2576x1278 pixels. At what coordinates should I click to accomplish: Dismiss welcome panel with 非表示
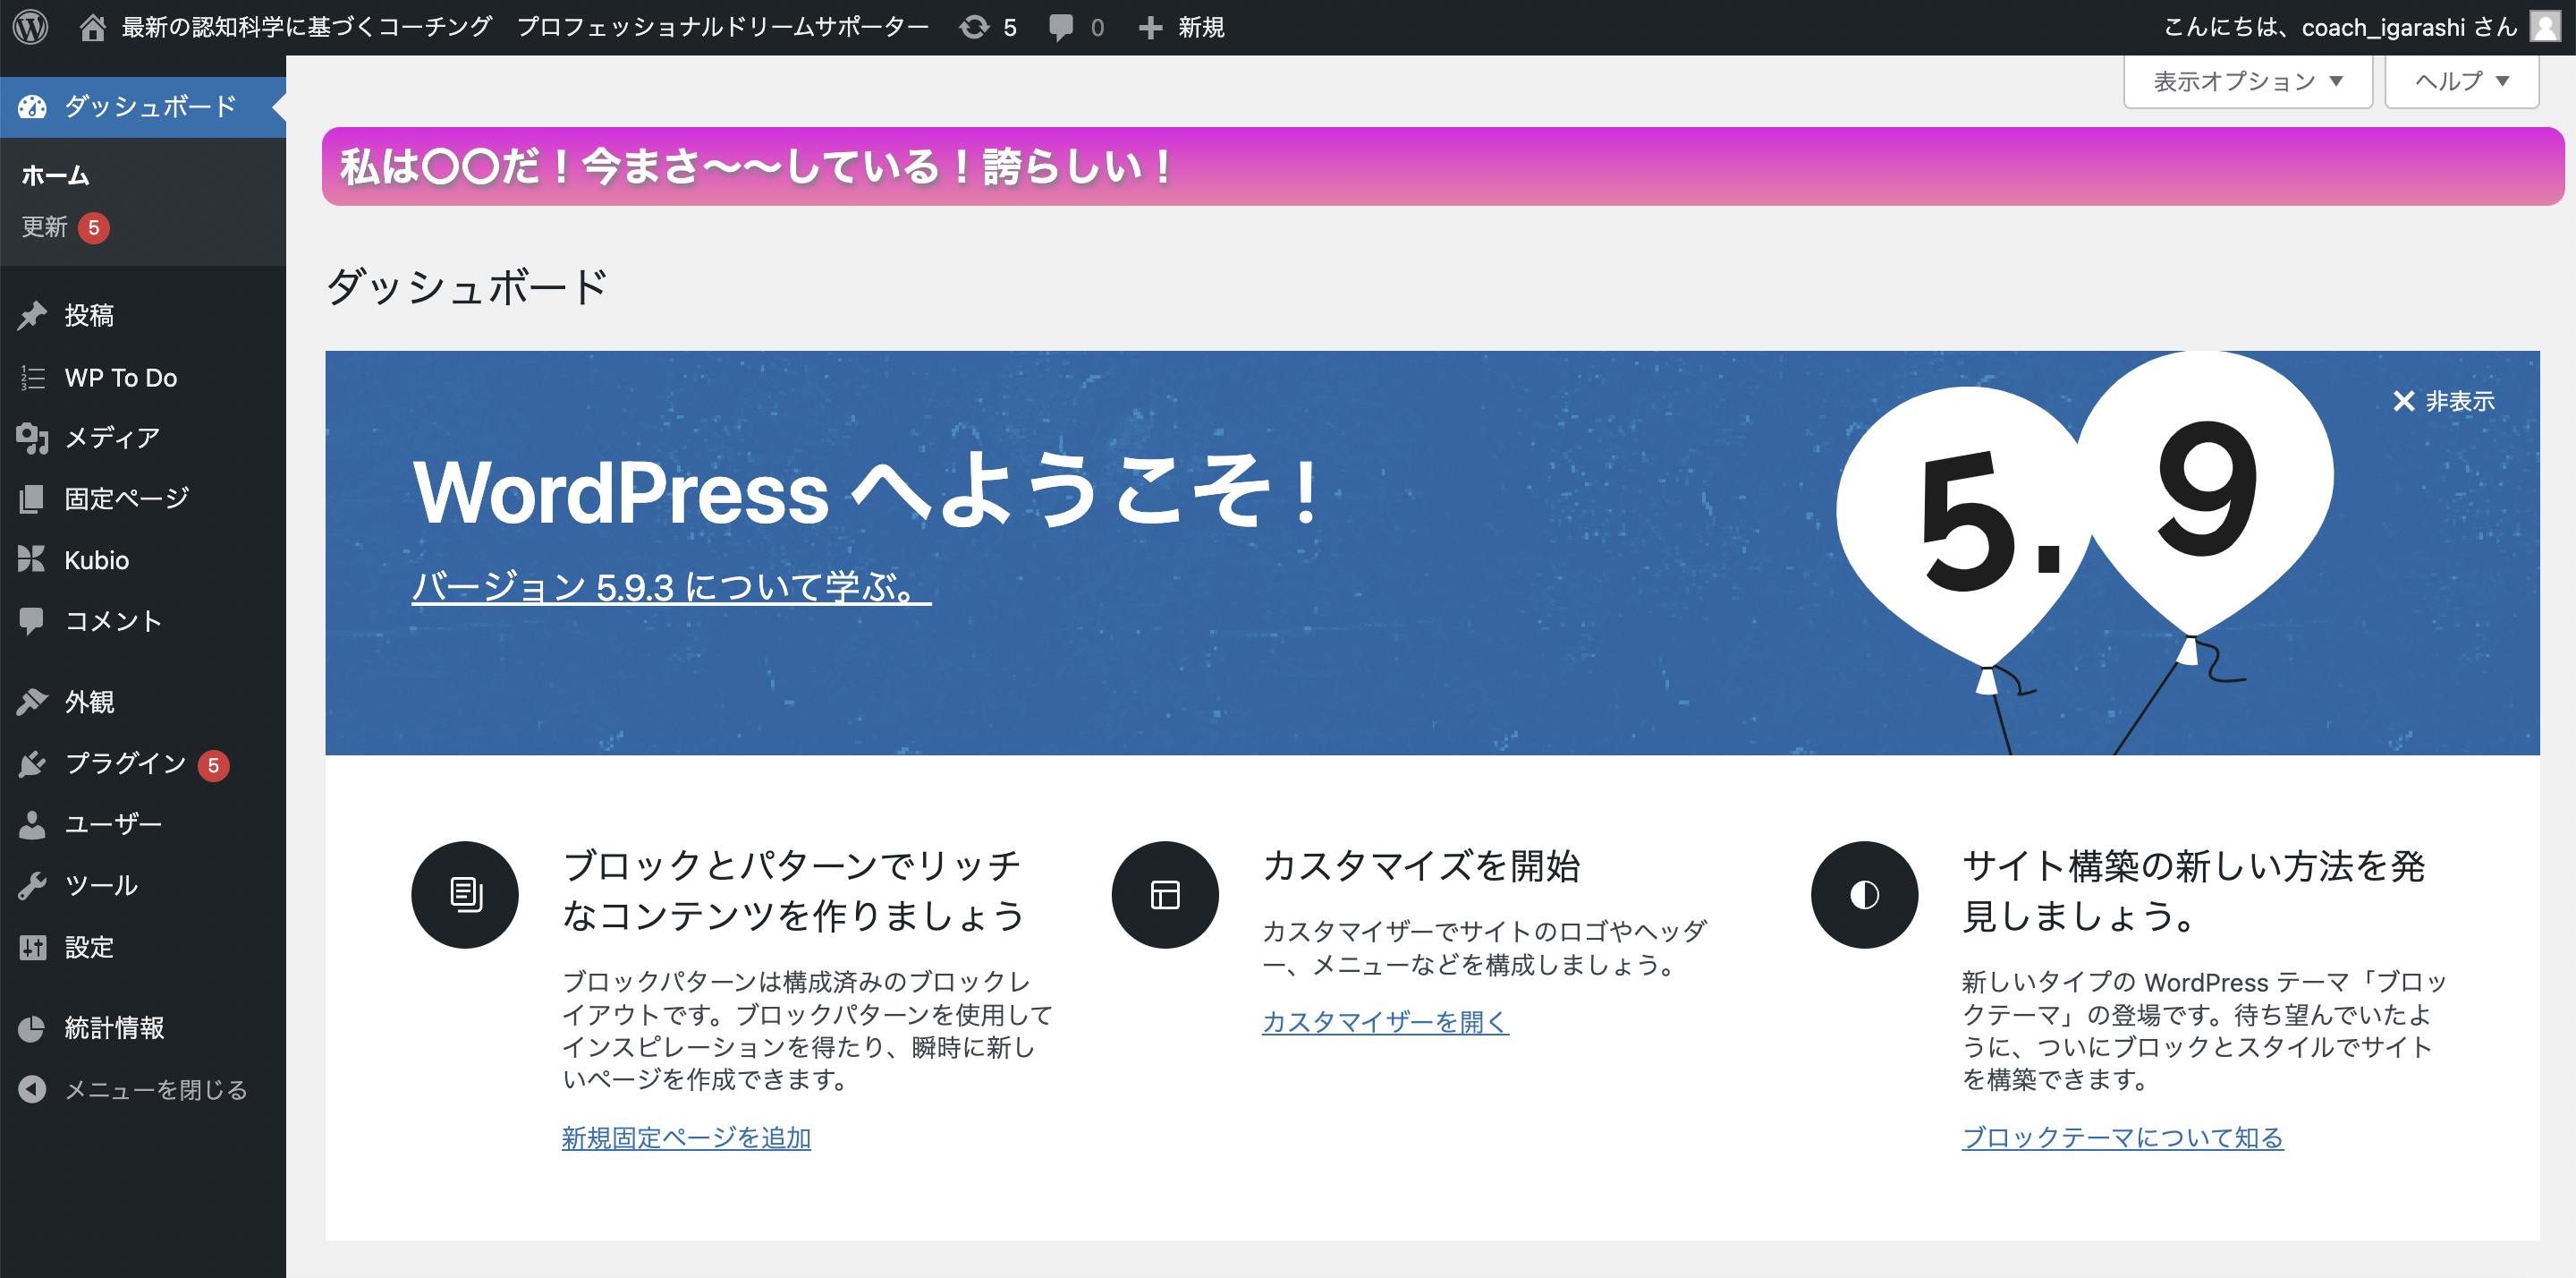tap(2443, 401)
